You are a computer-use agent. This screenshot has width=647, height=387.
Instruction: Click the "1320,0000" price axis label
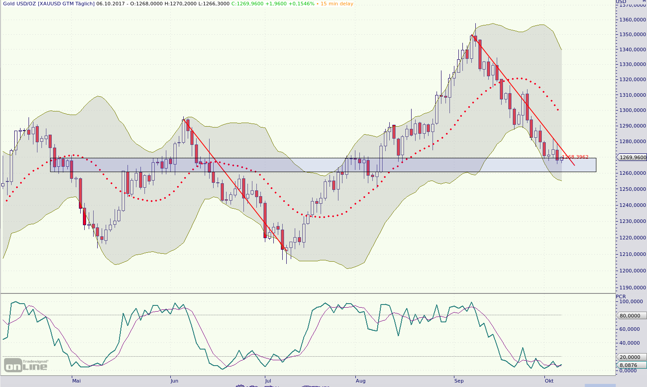[x=632, y=79]
